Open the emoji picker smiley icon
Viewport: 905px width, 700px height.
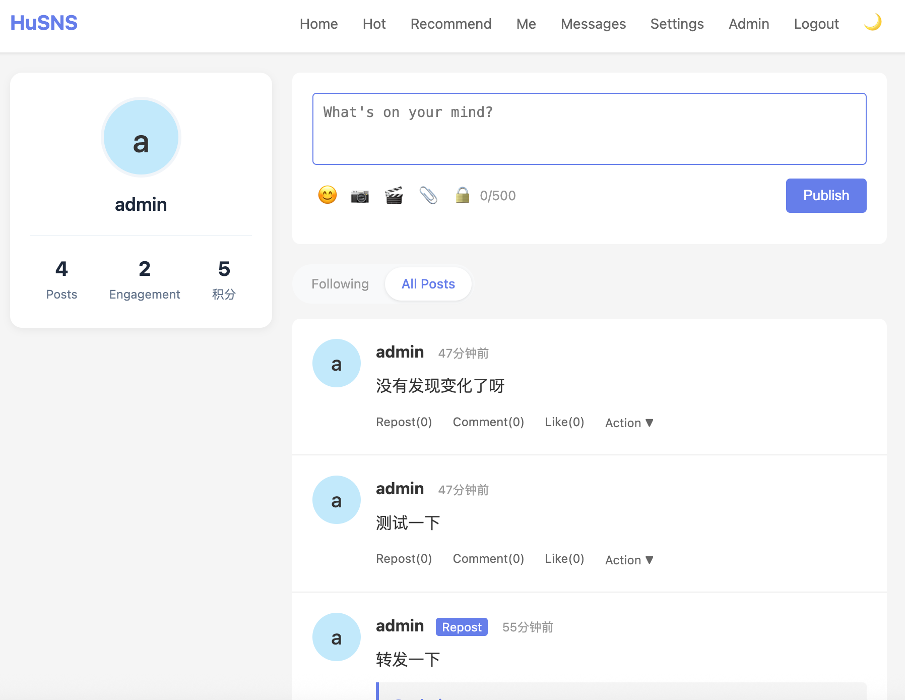(328, 195)
